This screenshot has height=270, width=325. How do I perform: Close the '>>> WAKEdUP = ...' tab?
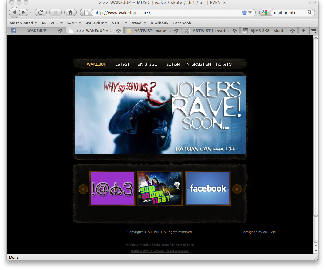(x=118, y=31)
